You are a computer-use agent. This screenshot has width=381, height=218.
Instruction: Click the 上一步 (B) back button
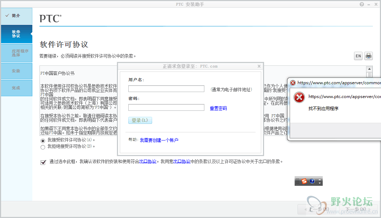tap(318, 209)
